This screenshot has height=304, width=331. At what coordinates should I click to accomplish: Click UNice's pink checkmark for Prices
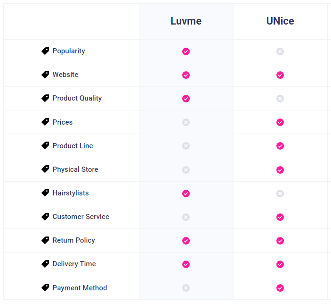[x=280, y=122]
